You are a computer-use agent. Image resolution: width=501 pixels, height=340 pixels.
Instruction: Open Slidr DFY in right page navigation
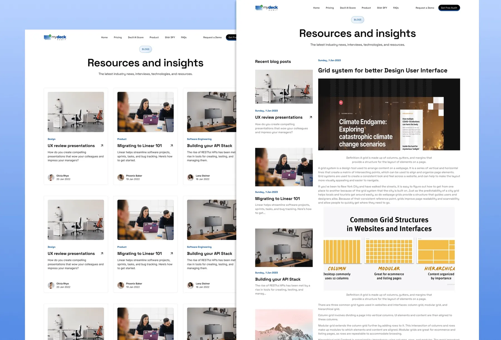382,8
